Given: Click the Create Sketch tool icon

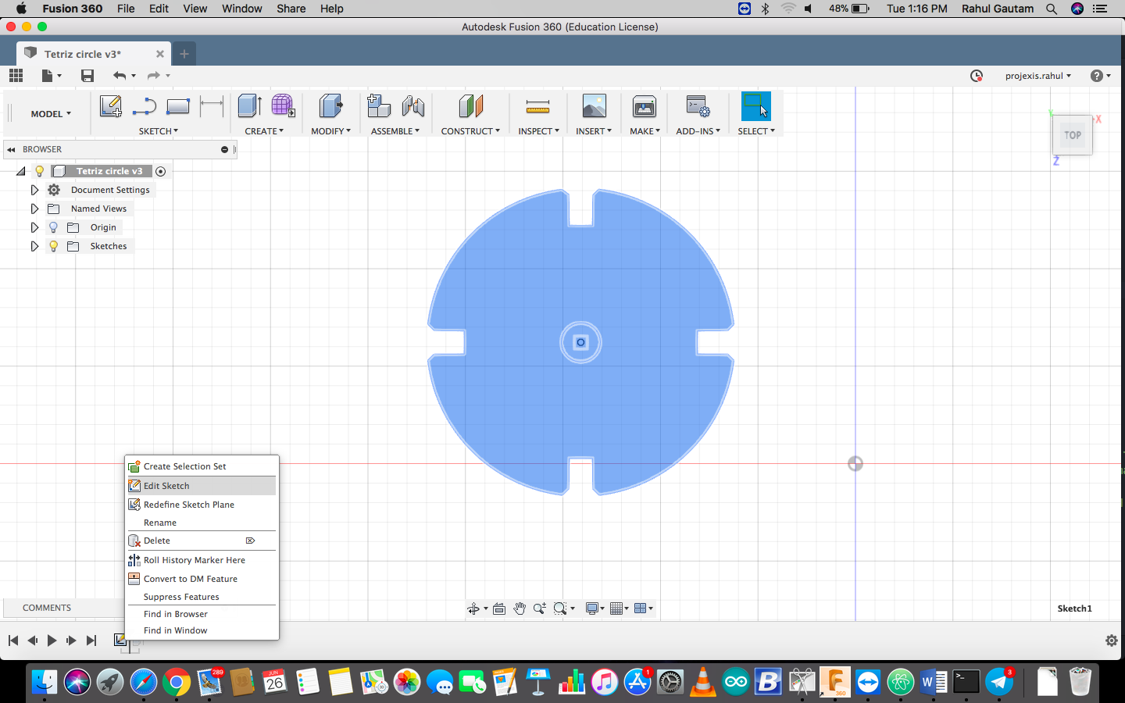Looking at the screenshot, I should point(110,106).
